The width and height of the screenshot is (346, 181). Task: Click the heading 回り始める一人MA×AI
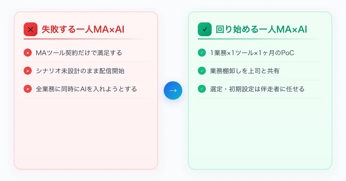(261, 29)
